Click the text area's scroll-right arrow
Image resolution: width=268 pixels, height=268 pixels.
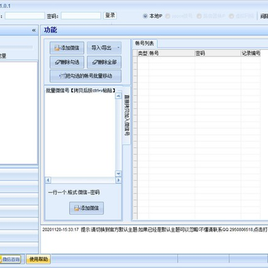click(118, 180)
